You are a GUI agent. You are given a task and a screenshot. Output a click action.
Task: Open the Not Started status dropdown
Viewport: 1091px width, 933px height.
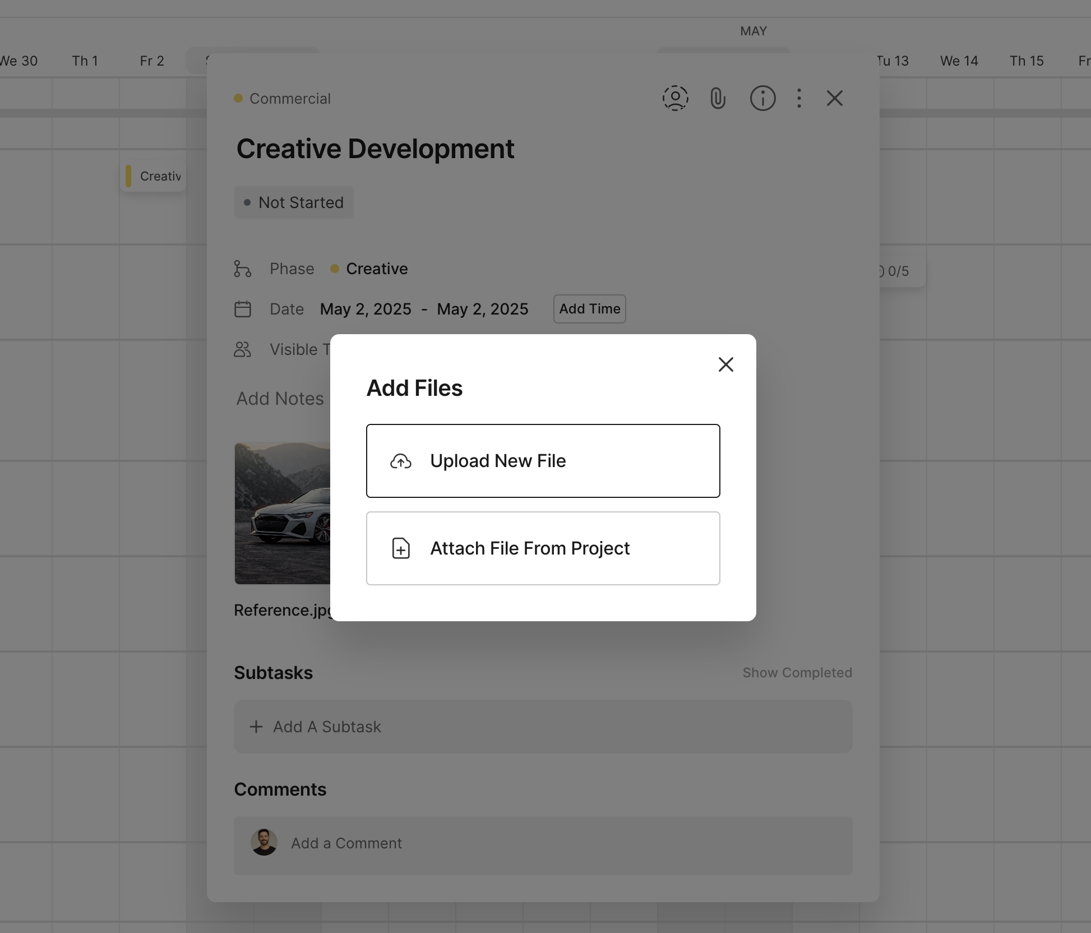click(x=294, y=202)
